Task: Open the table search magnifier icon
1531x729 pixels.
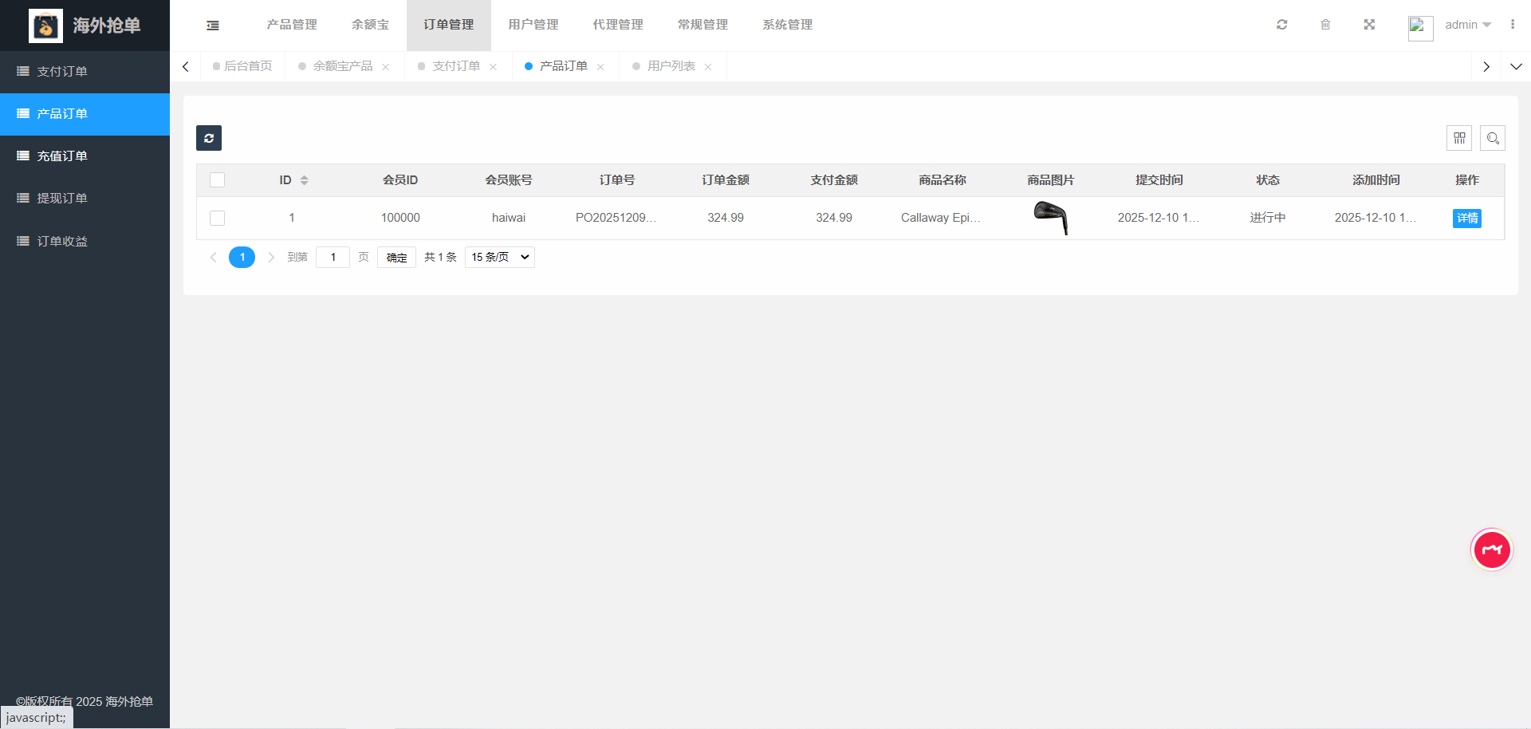Action: coord(1493,138)
